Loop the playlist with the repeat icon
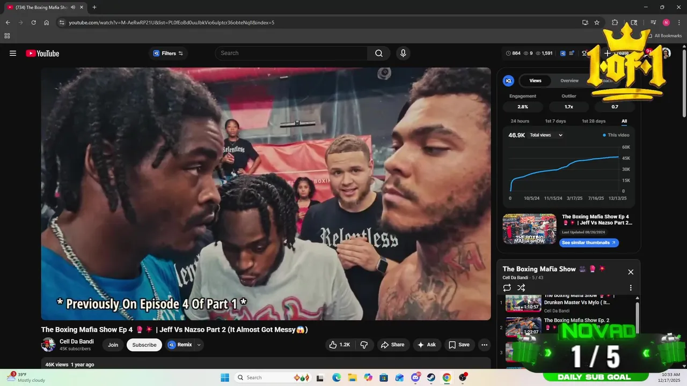The image size is (687, 386). (x=507, y=288)
